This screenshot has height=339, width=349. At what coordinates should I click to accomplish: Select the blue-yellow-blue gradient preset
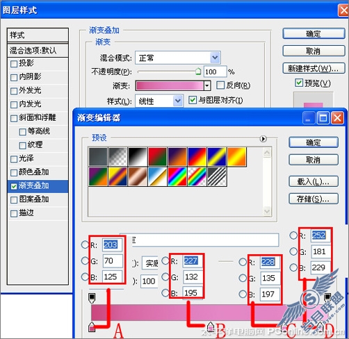click(217, 157)
